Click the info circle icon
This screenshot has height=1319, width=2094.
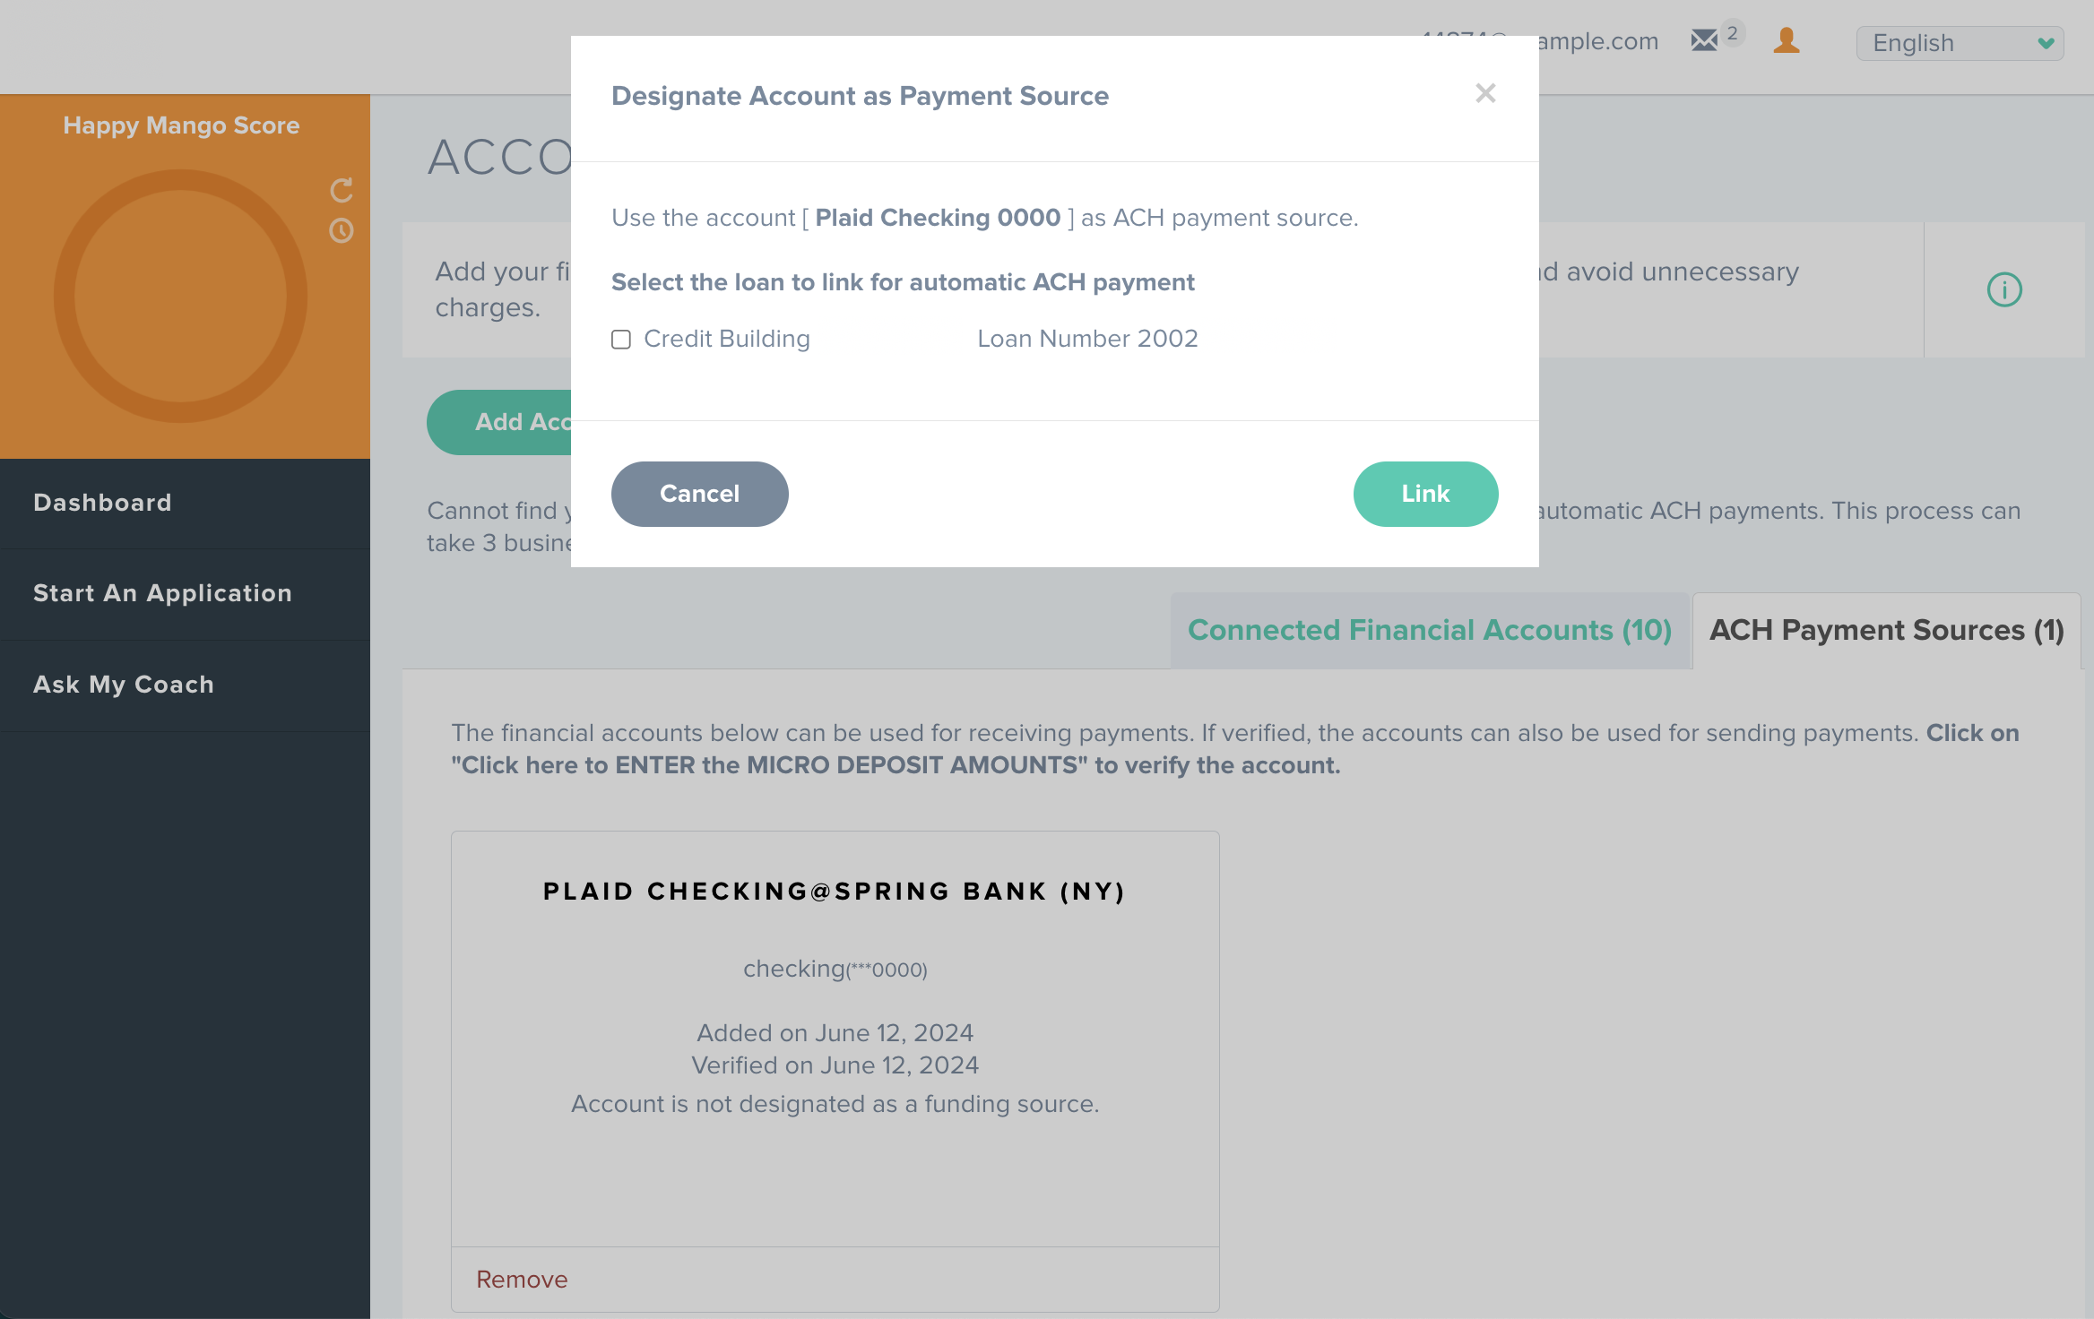point(2004,289)
